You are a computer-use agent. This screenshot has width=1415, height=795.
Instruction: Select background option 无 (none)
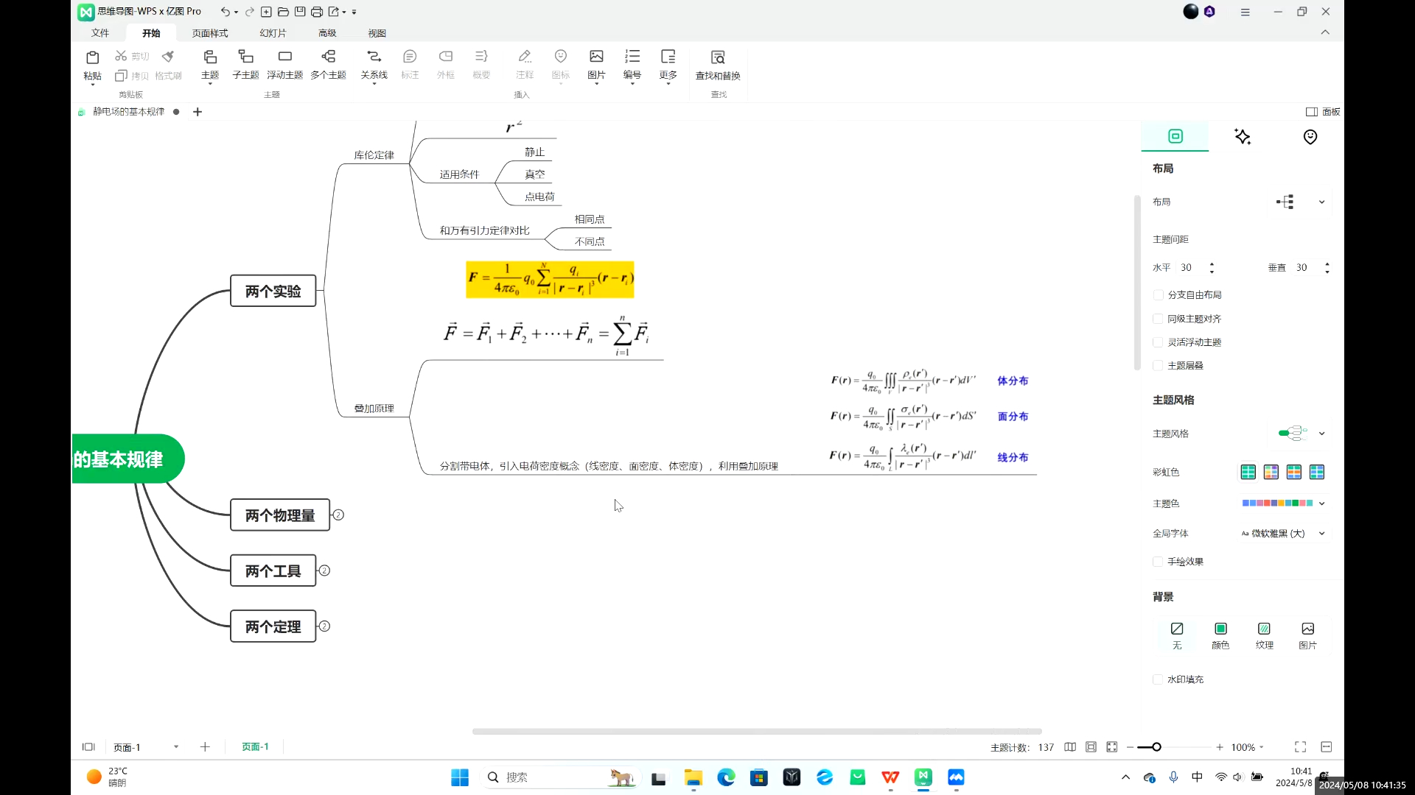coord(1177,635)
